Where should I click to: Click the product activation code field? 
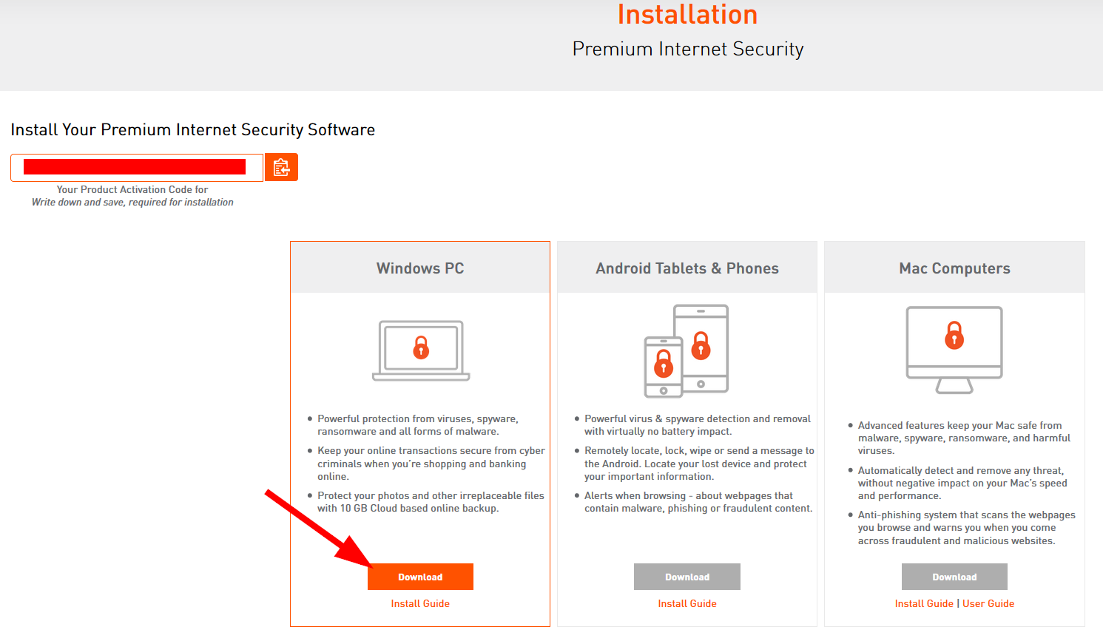point(137,167)
